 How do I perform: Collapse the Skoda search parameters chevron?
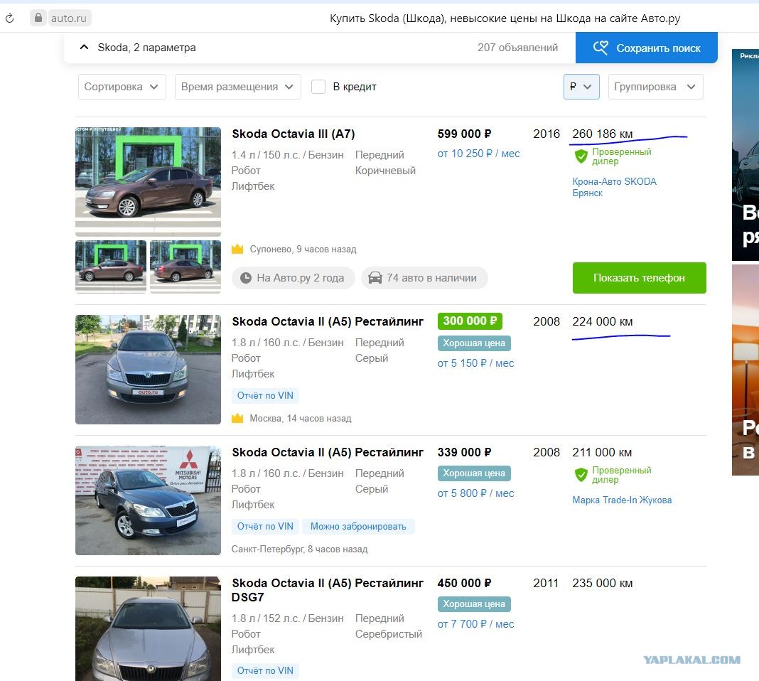coord(84,47)
